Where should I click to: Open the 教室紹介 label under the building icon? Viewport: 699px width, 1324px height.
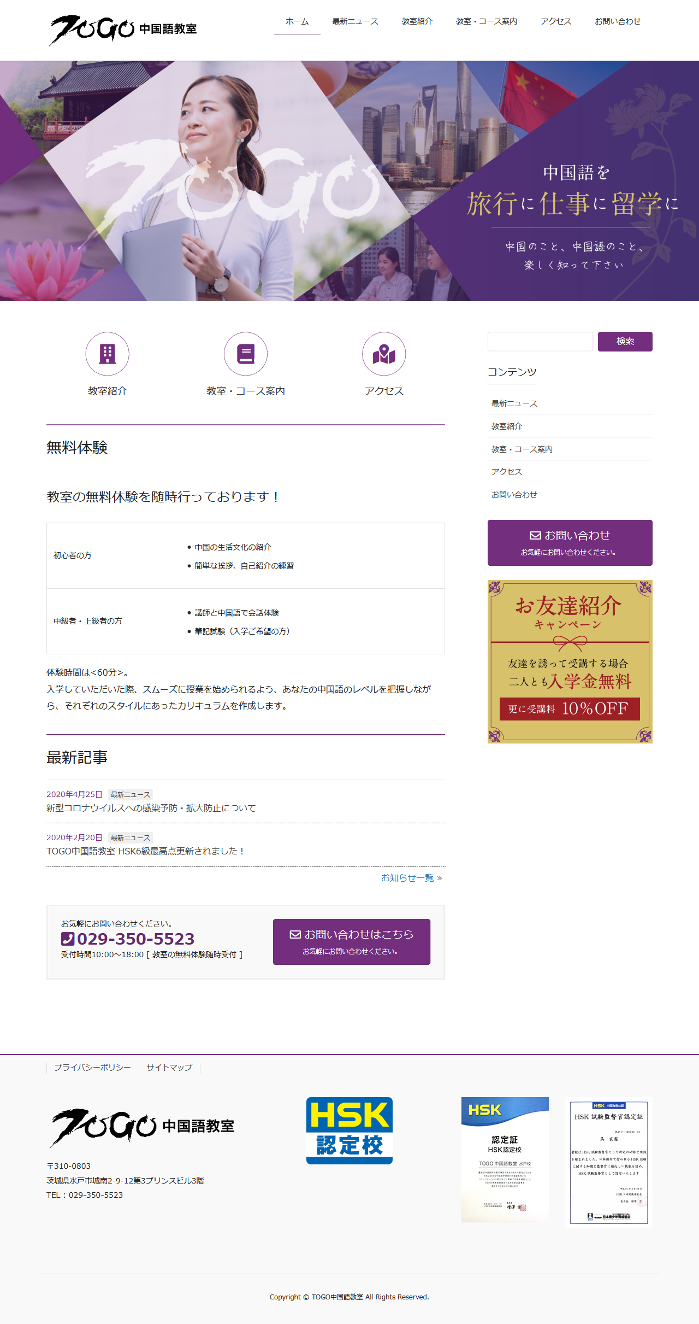[107, 391]
